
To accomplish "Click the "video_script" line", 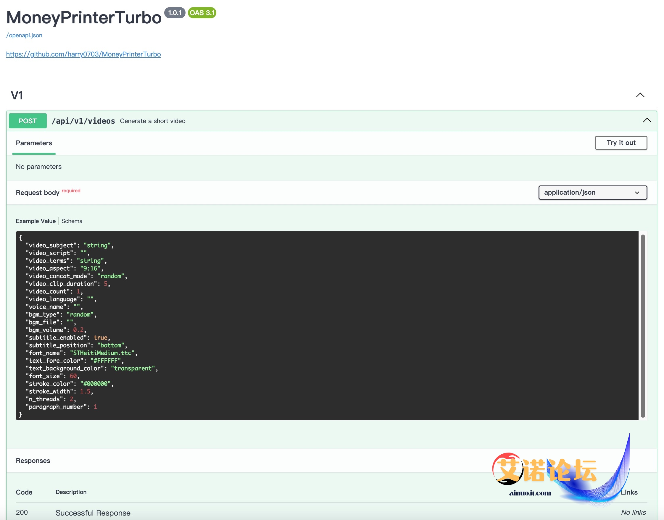I will 58,253.
